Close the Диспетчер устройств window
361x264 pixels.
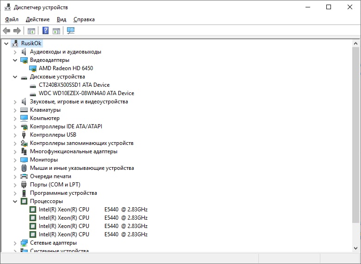click(x=350, y=7)
